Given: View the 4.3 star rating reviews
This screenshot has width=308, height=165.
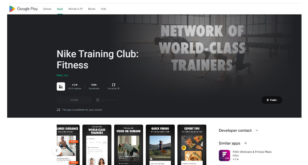Looking at the screenshot, I should 75,87.
